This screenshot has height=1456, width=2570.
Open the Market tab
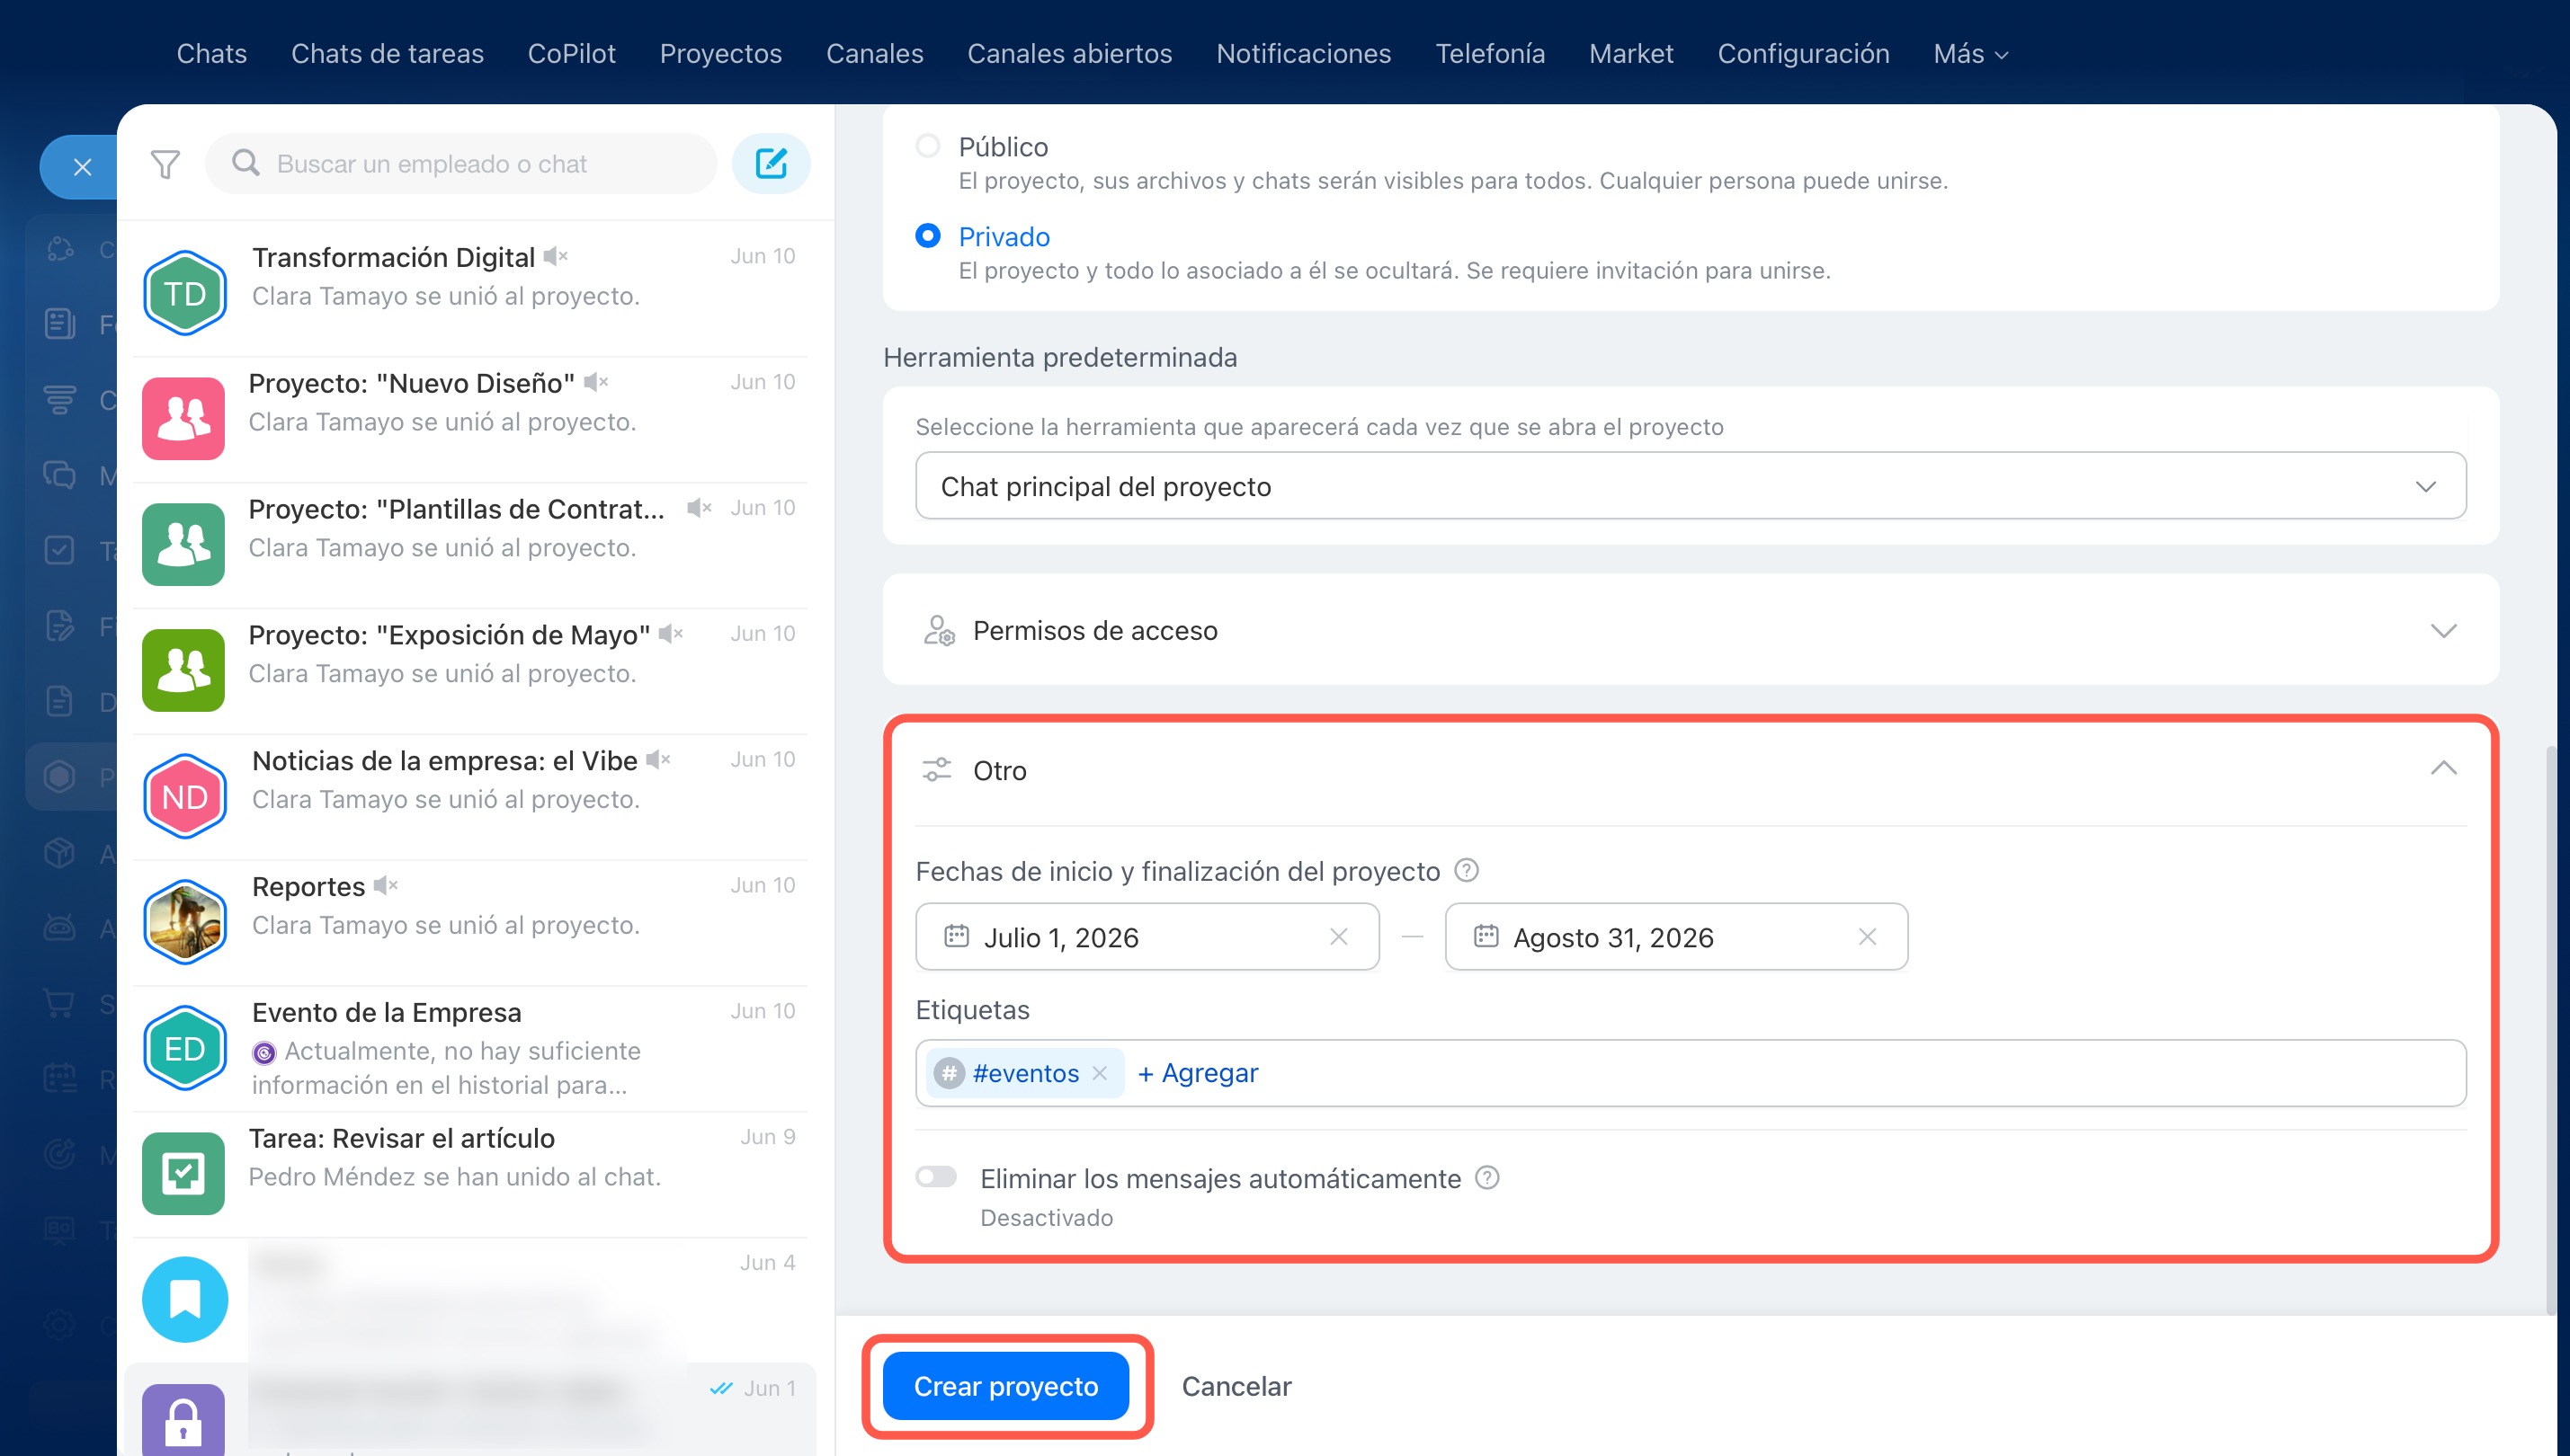click(1630, 54)
